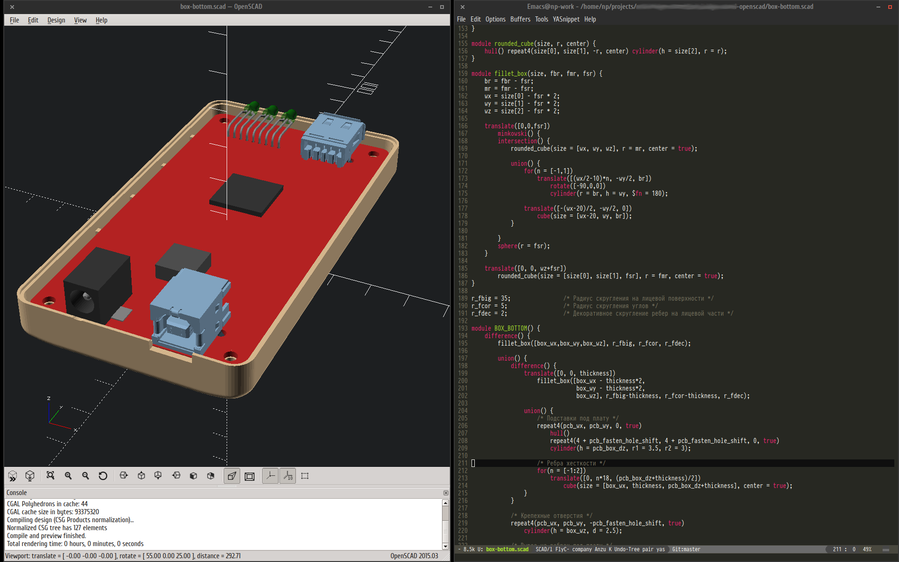Viewport: 899px width, 562px height.
Task: Click the Console panel title
Action: pyautogui.click(x=16, y=493)
